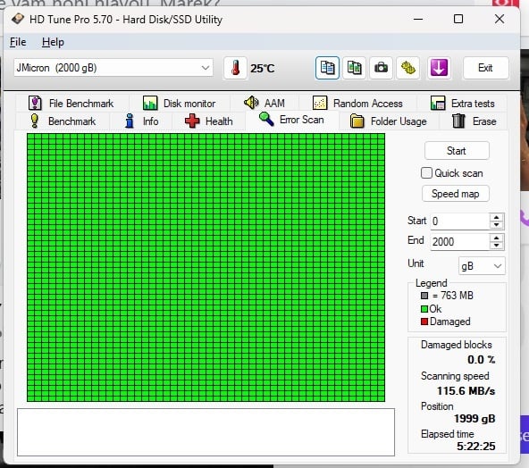
Task: Click the 5:22:25 elapsed time value
Action: (x=475, y=447)
